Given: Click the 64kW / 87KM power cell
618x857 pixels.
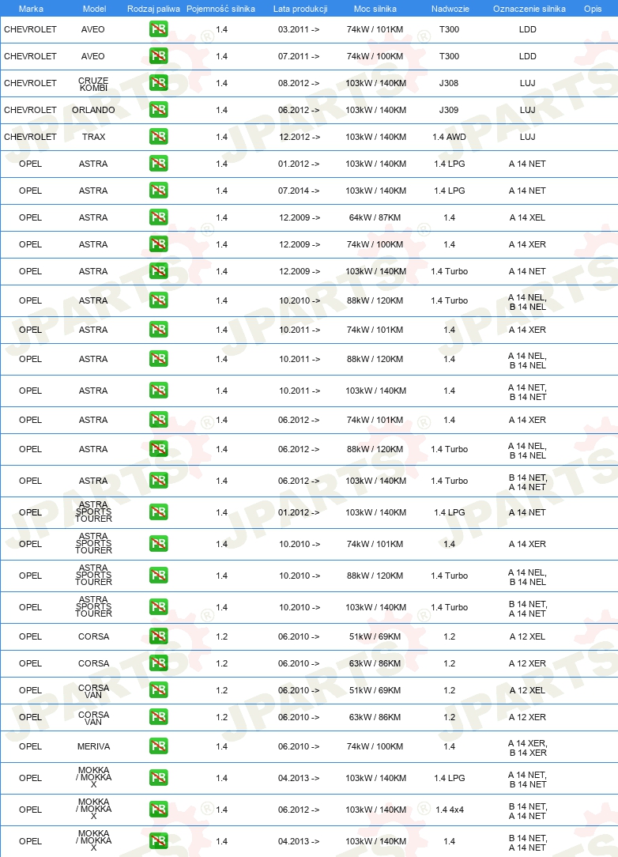Looking at the screenshot, I should (x=375, y=217).
